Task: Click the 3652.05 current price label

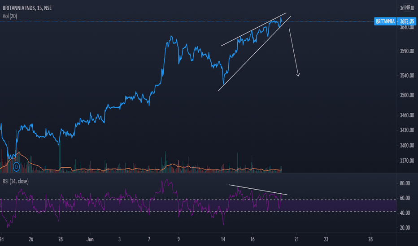Action: 407,21
